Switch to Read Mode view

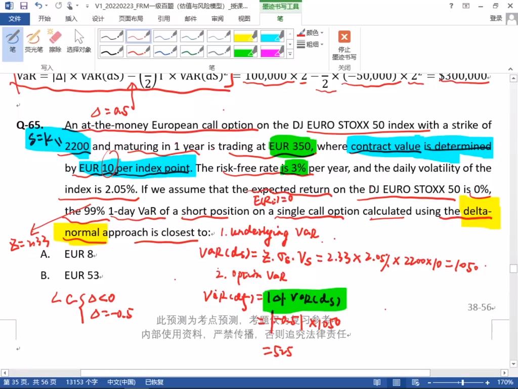coord(376,382)
